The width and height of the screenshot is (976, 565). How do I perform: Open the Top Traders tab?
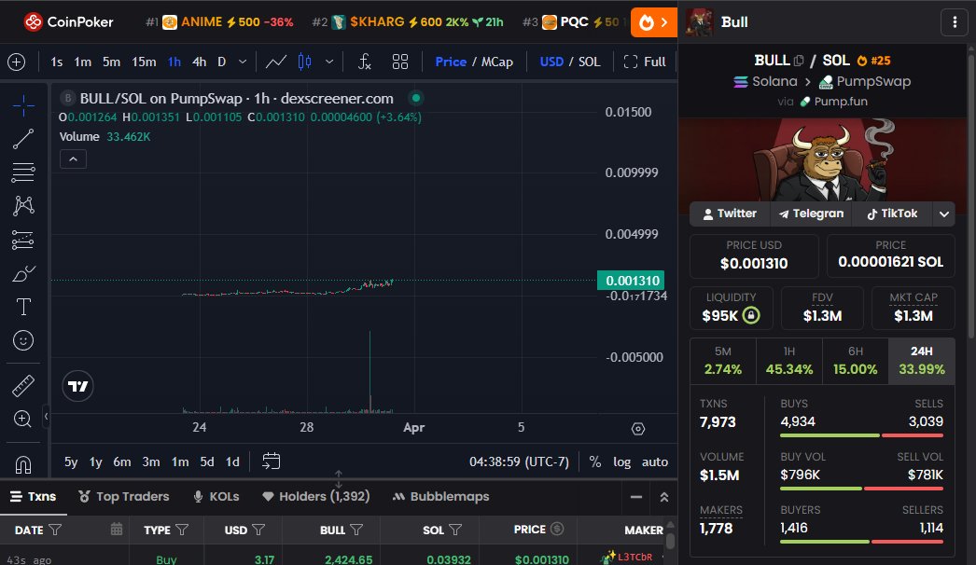click(124, 497)
